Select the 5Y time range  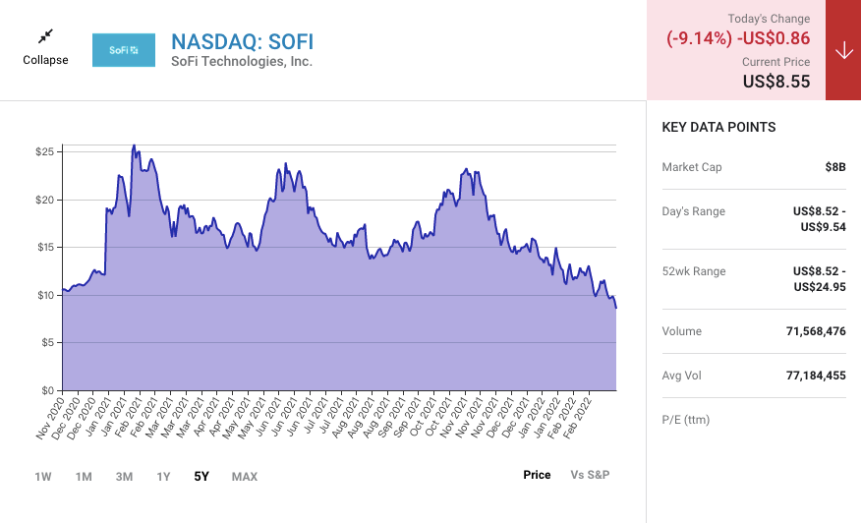(201, 477)
